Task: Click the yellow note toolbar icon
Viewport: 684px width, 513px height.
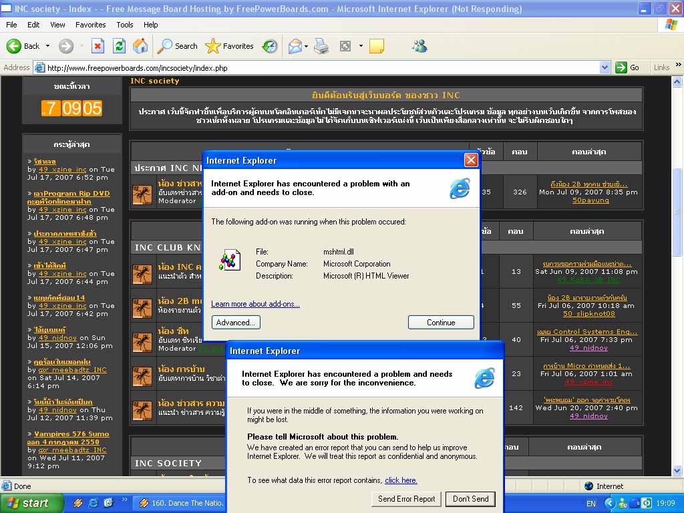Action: click(x=377, y=46)
